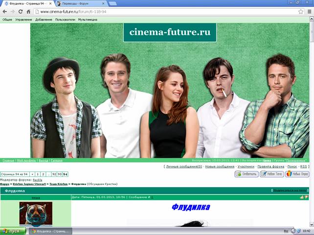Jump to page 2 in pagination
The width and height of the screenshot is (314, 235).
(x=43, y=174)
